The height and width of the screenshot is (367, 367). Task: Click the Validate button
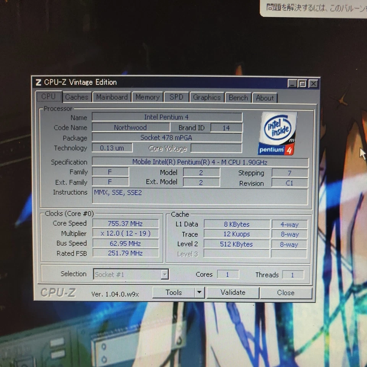(x=233, y=292)
